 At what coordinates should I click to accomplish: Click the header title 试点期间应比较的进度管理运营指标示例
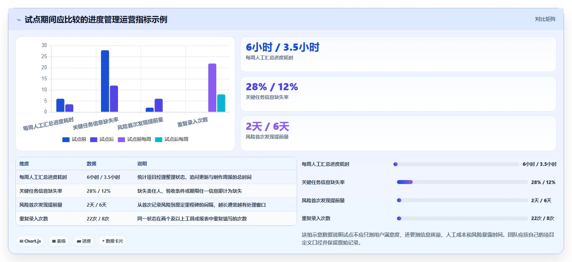pos(96,19)
